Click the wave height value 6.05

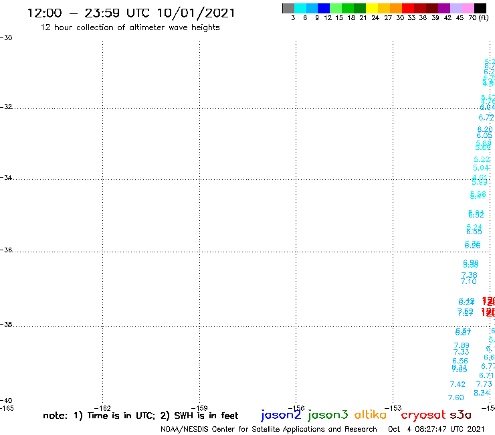point(484,136)
